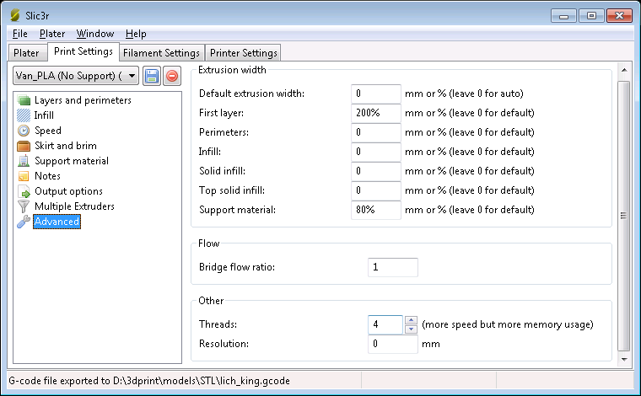
Task: Open the Printer Settings tab
Action: 243,53
